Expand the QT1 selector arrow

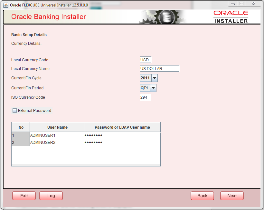153,88
